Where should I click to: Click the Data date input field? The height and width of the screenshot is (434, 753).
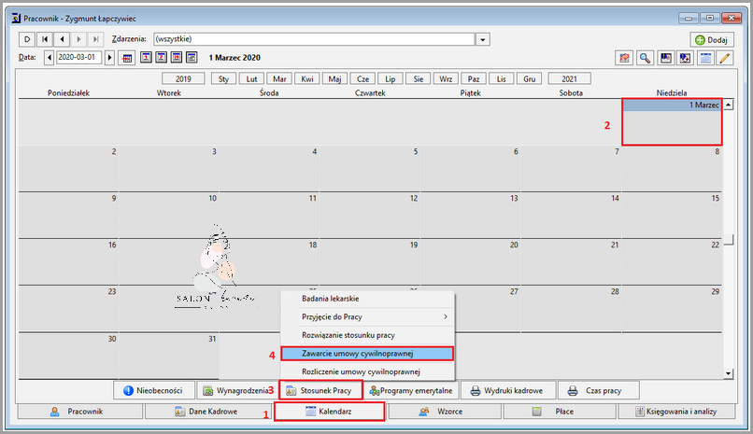tap(78, 58)
